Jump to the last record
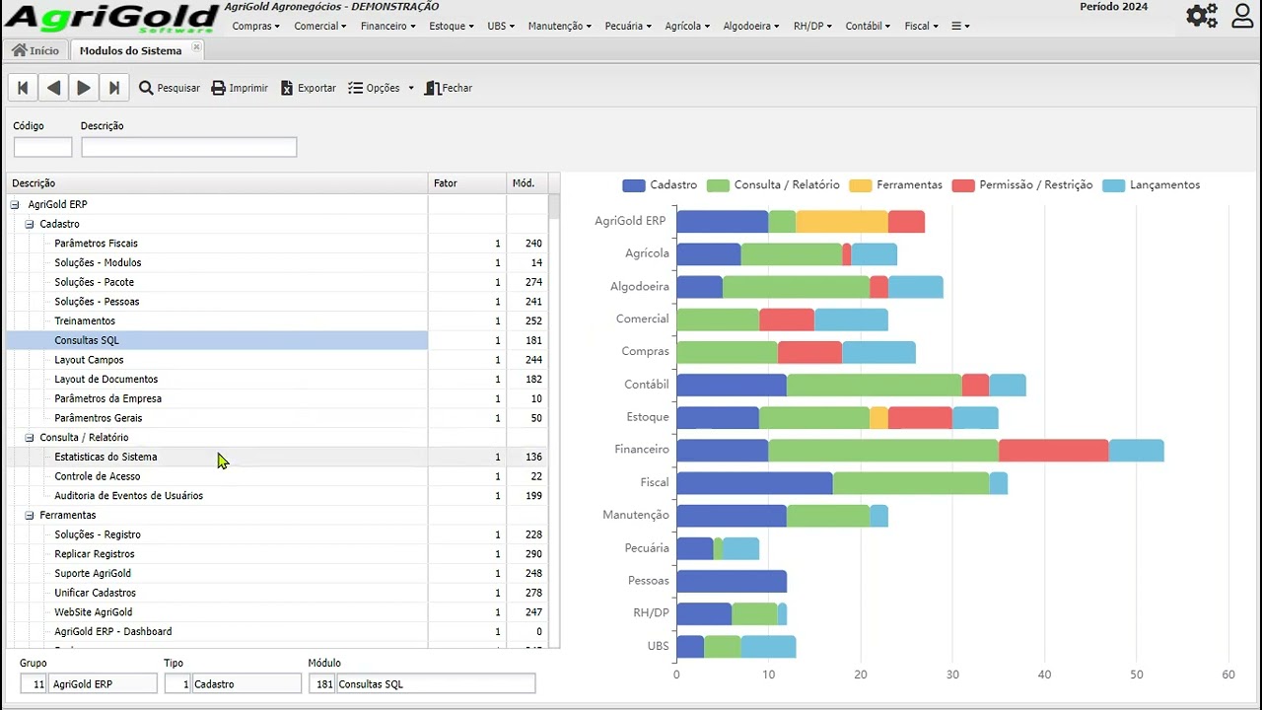The height and width of the screenshot is (710, 1262). tap(114, 88)
